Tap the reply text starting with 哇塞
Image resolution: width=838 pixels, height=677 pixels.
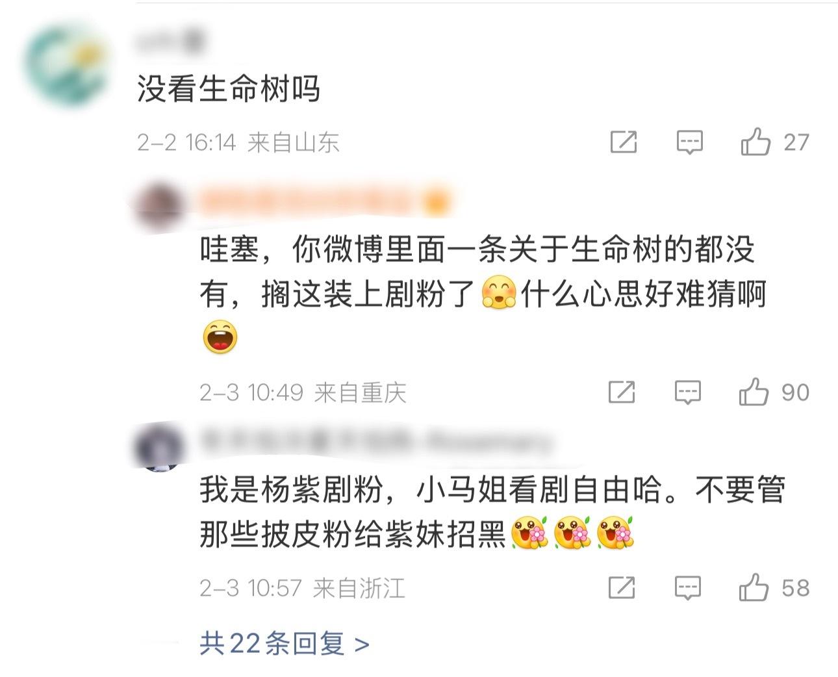click(x=483, y=294)
